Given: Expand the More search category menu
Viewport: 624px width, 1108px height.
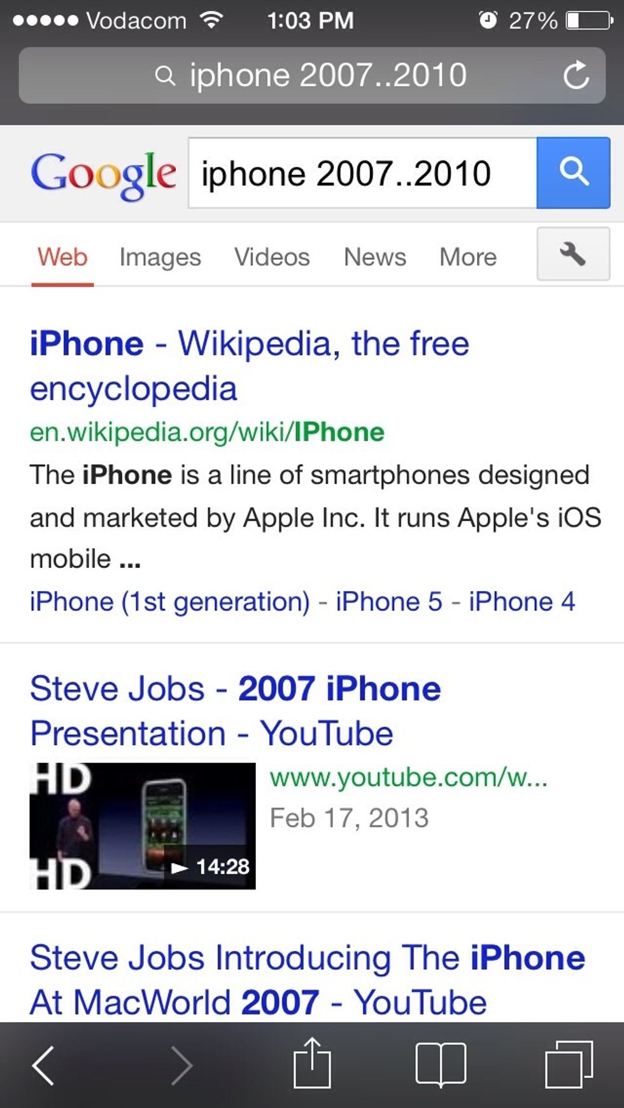Looking at the screenshot, I should (x=468, y=257).
